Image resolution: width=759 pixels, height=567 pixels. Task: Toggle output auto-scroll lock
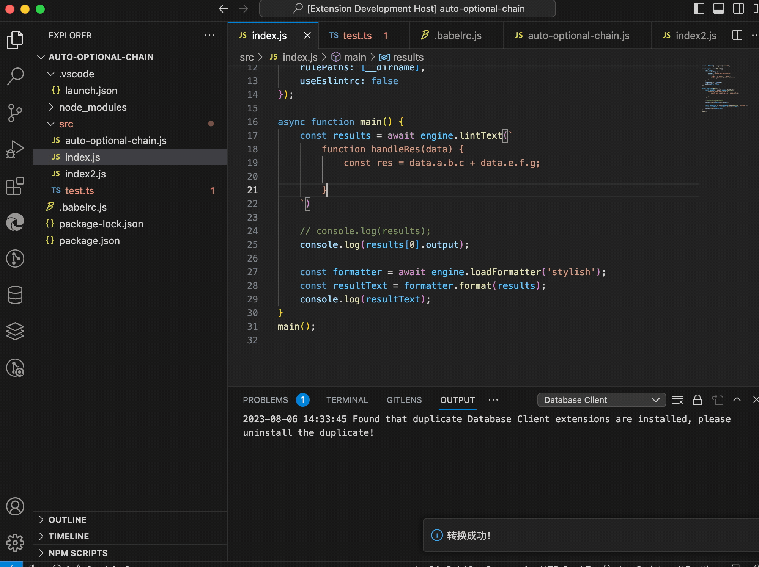pyautogui.click(x=697, y=400)
